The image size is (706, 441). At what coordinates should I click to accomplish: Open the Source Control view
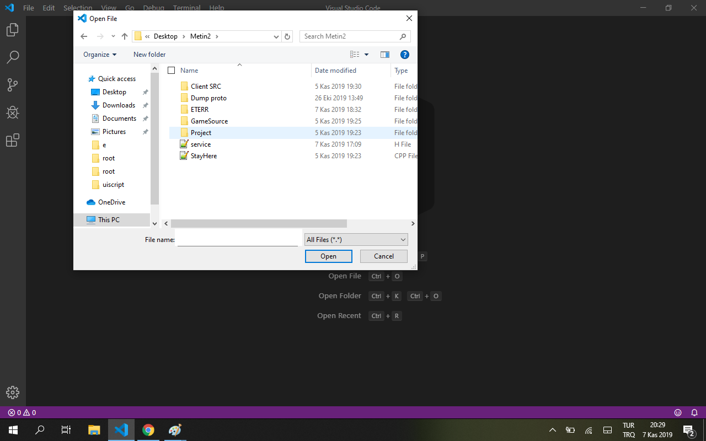pos(13,85)
